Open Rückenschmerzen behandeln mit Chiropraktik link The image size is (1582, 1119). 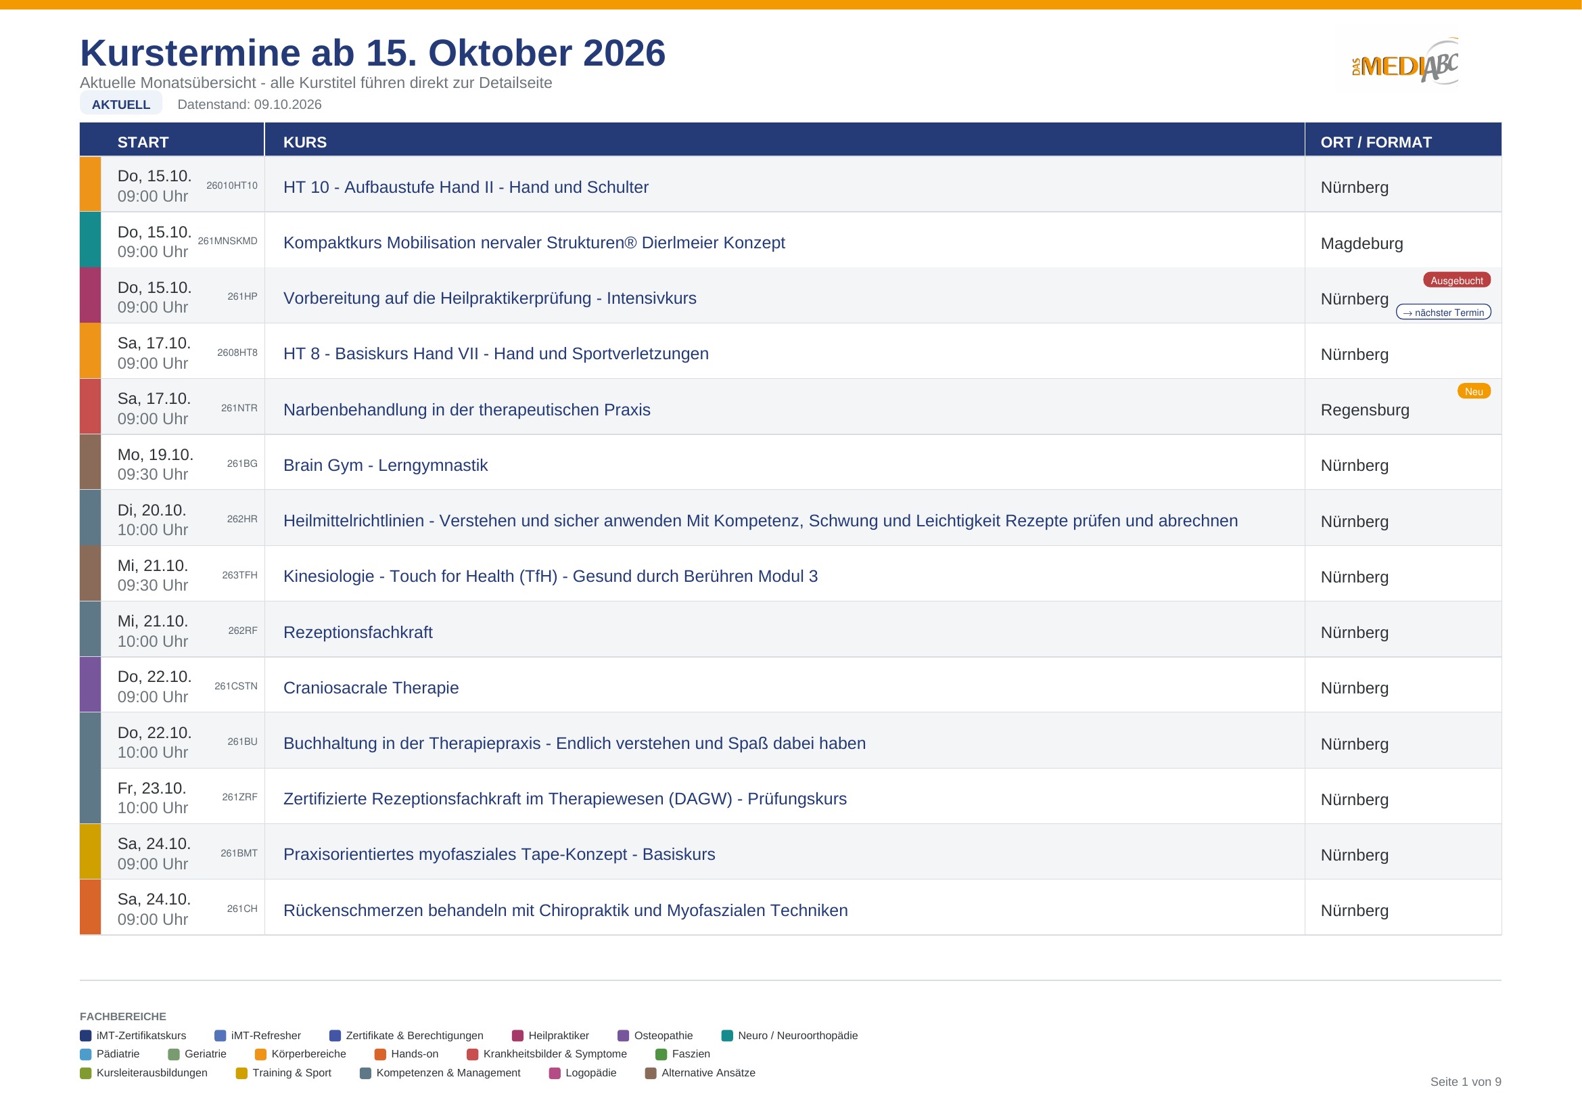click(x=565, y=910)
